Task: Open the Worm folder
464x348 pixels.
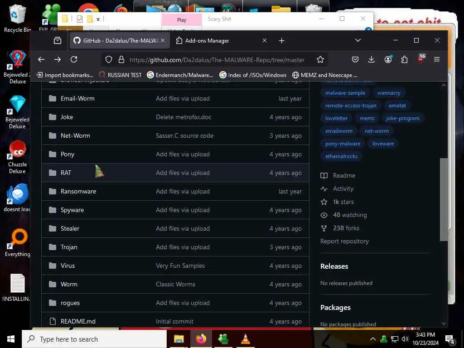Action: click(69, 285)
